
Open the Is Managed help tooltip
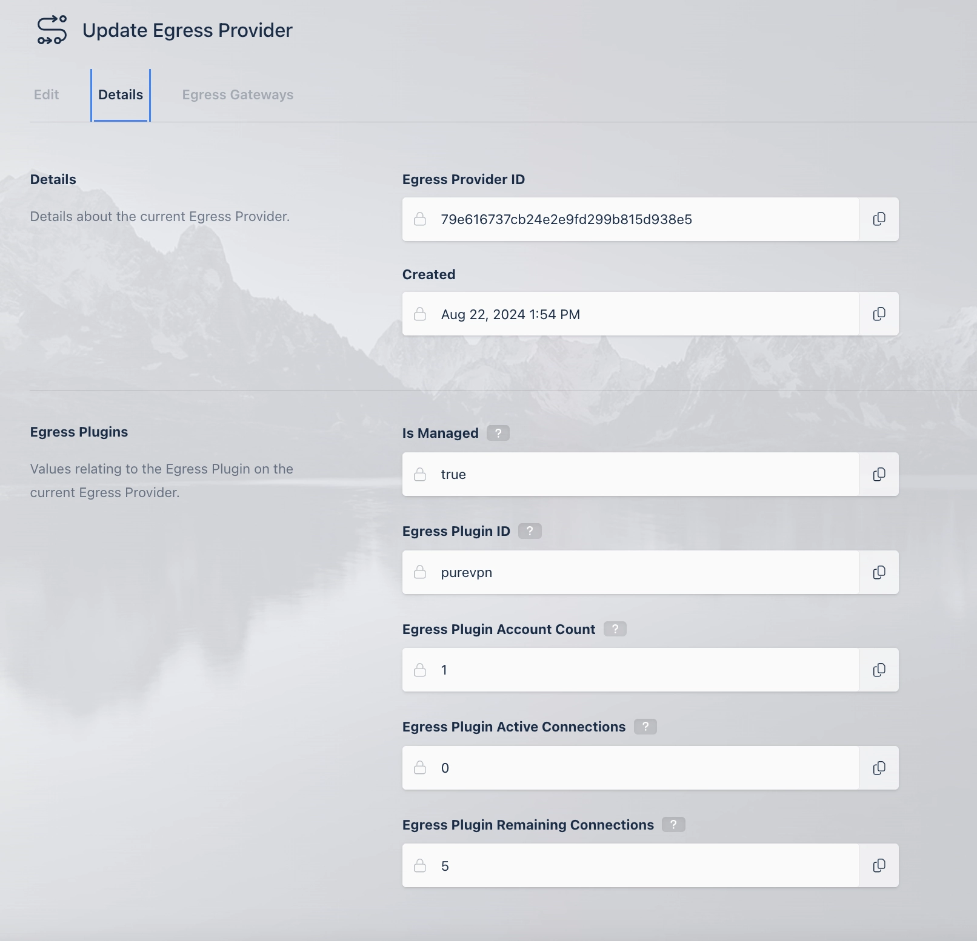pos(498,432)
